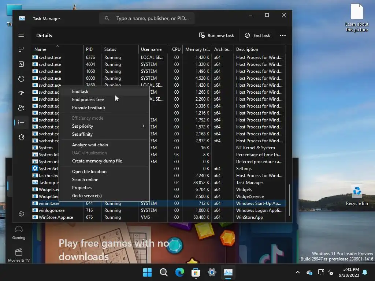Image resolution: width=375 pixels, height=281 pixels.
Task: Select Analyze wait chain entry
Action: (104, 145)
